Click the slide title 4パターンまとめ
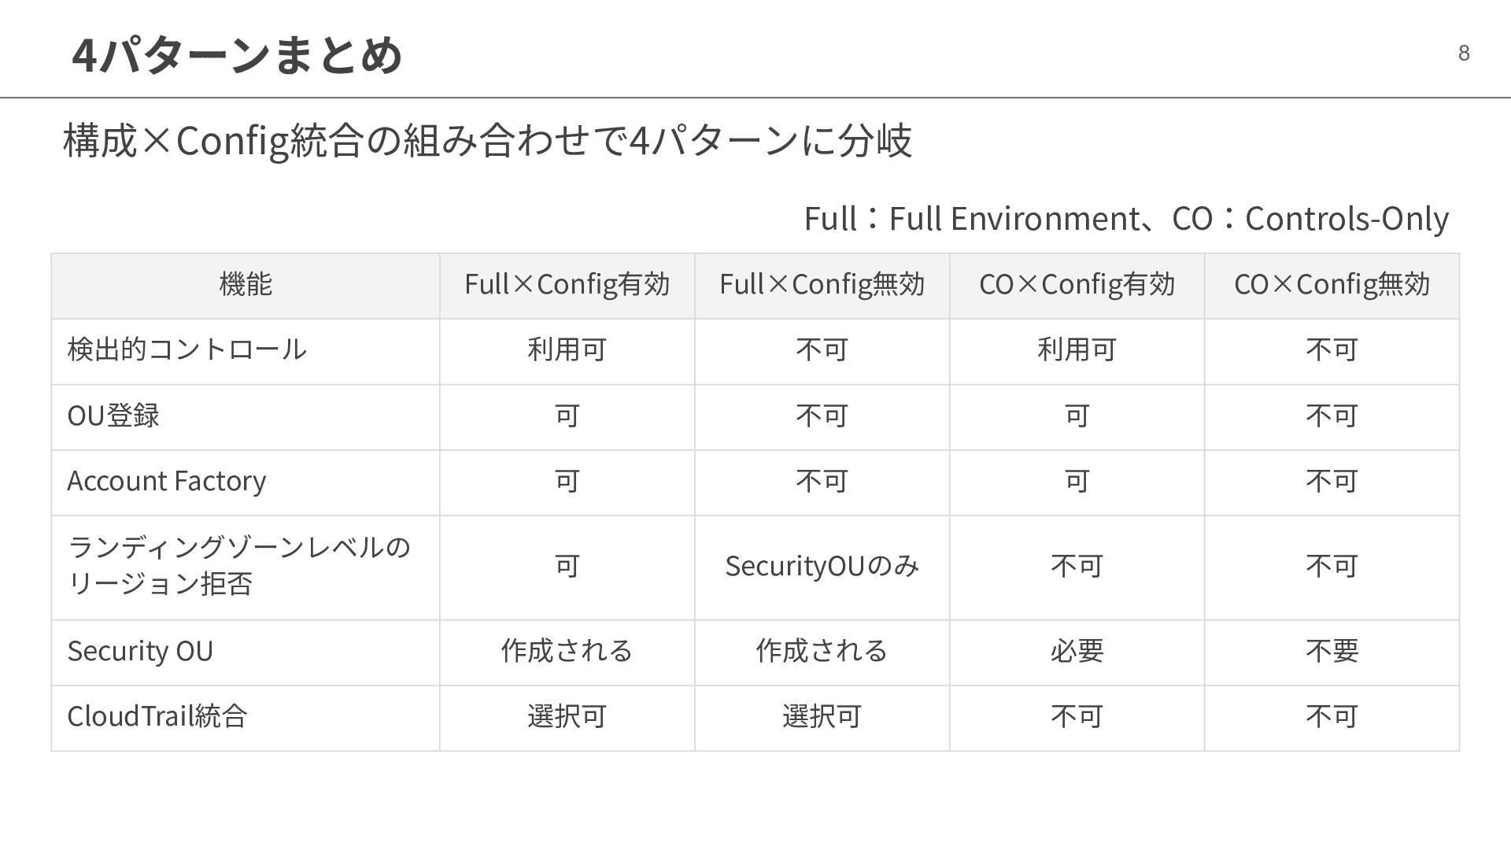The image size is (1511, 850). coord(237,55)
